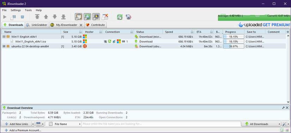Click the Microsoft hoster icon in package row
291x133 pixels.
[x=85, y=36]
